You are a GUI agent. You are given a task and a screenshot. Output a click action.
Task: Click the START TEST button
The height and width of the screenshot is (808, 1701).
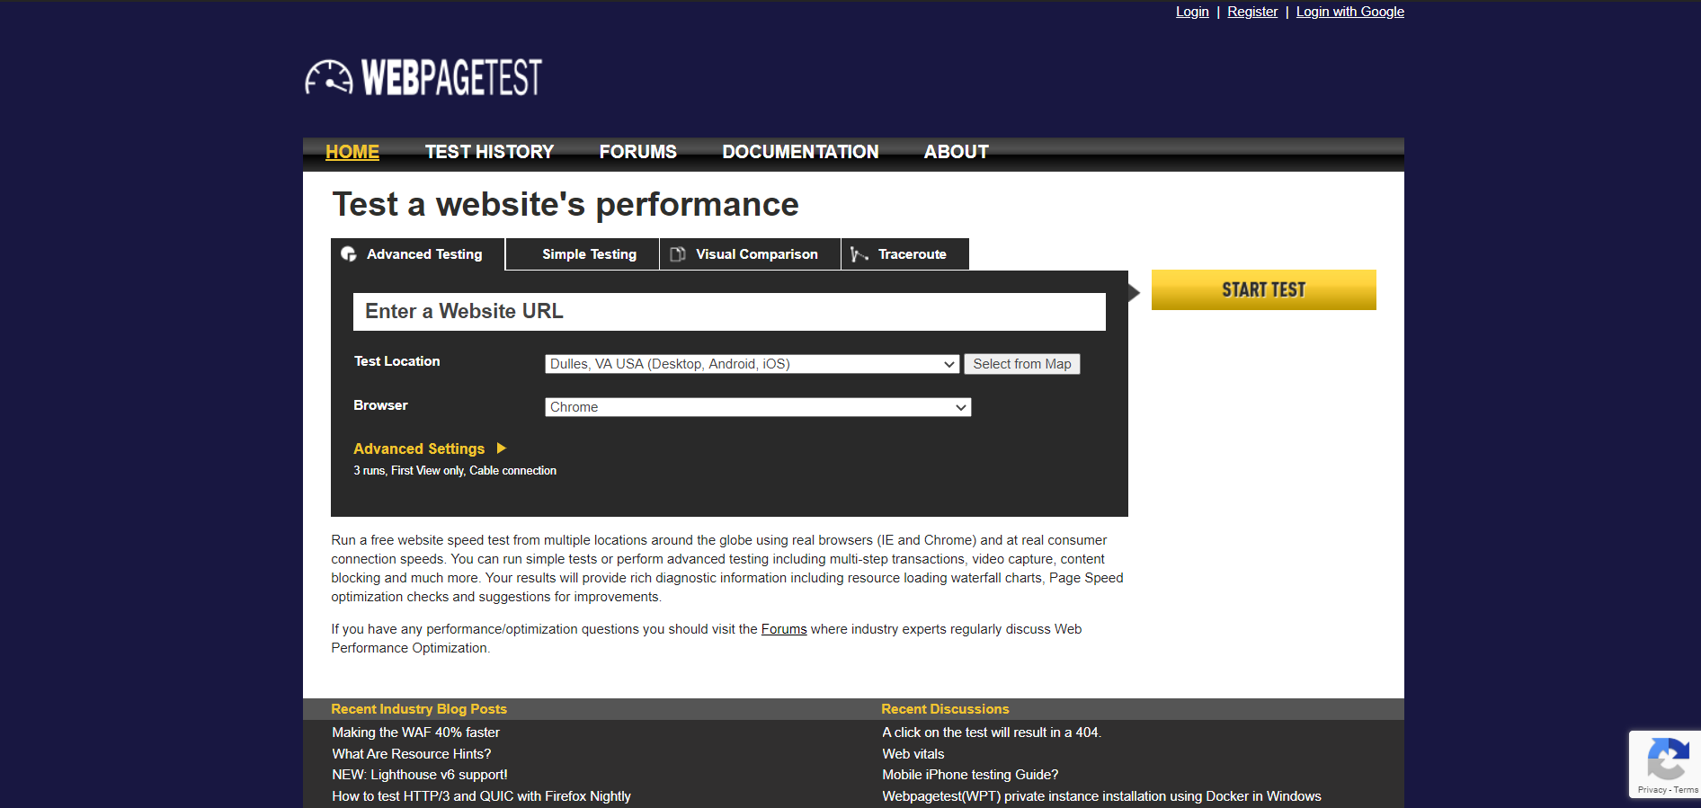pyautogui.click(x=1264, y=289)
